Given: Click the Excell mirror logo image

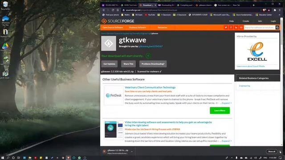Looking at the screenshot, I should pos(257,52).
